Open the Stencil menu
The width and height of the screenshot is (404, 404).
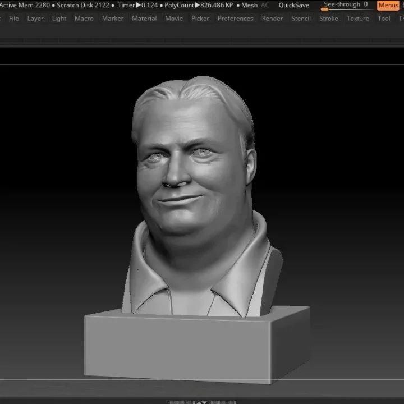301,19
